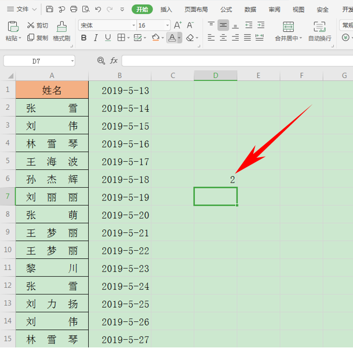Toggle bold formatting
Viewport: 353px width, 348px height.
tap(83, 38)
